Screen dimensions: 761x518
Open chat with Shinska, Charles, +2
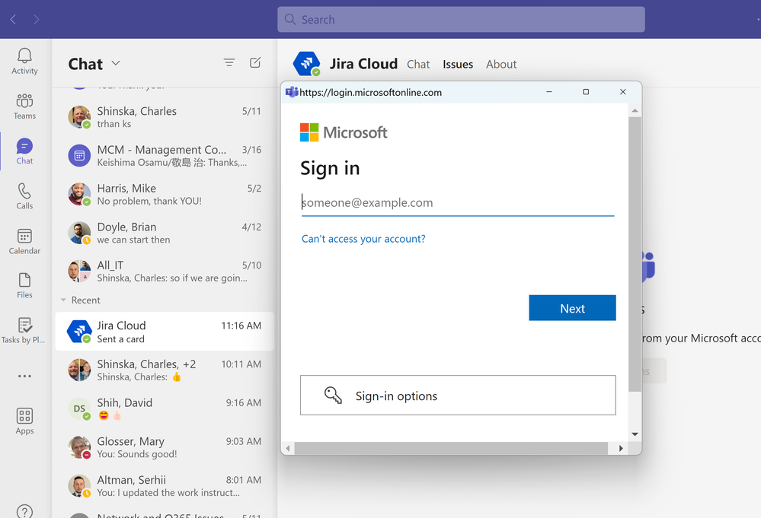click(165, 370)
